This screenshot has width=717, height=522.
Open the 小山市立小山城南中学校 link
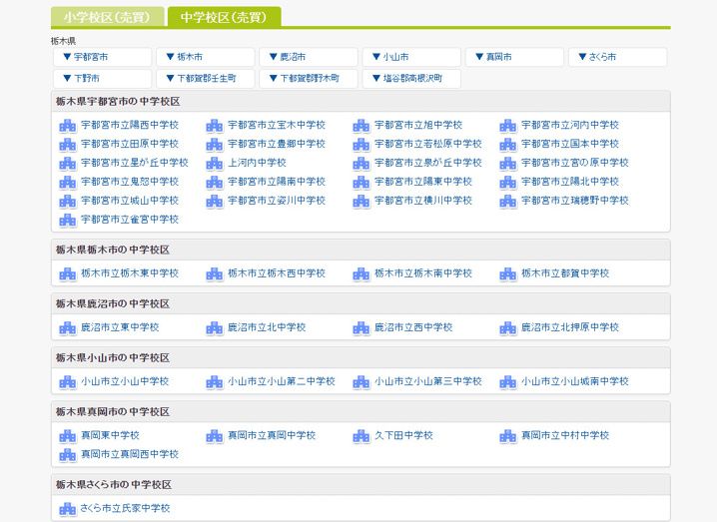[x=574, y=381]
